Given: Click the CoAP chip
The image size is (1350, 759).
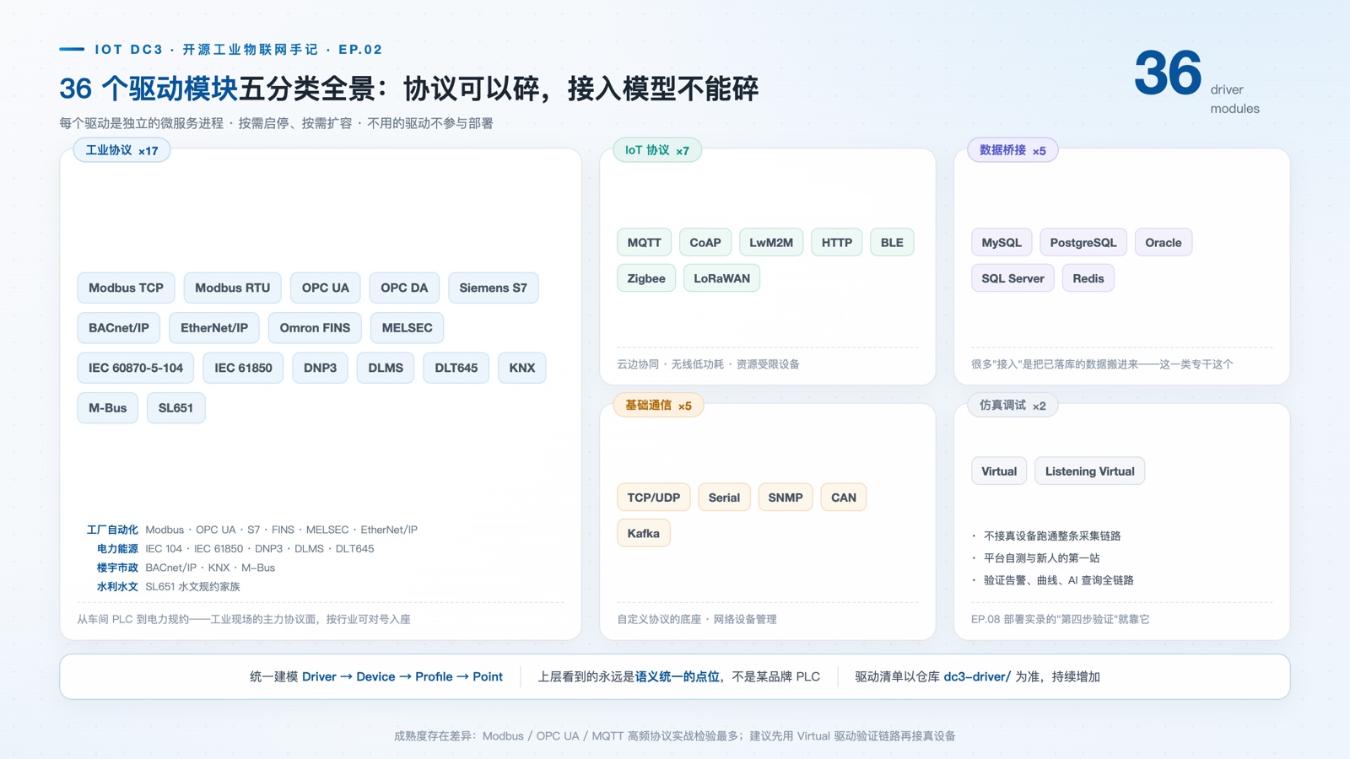Looking at the screenshot, I should point(705,243).
